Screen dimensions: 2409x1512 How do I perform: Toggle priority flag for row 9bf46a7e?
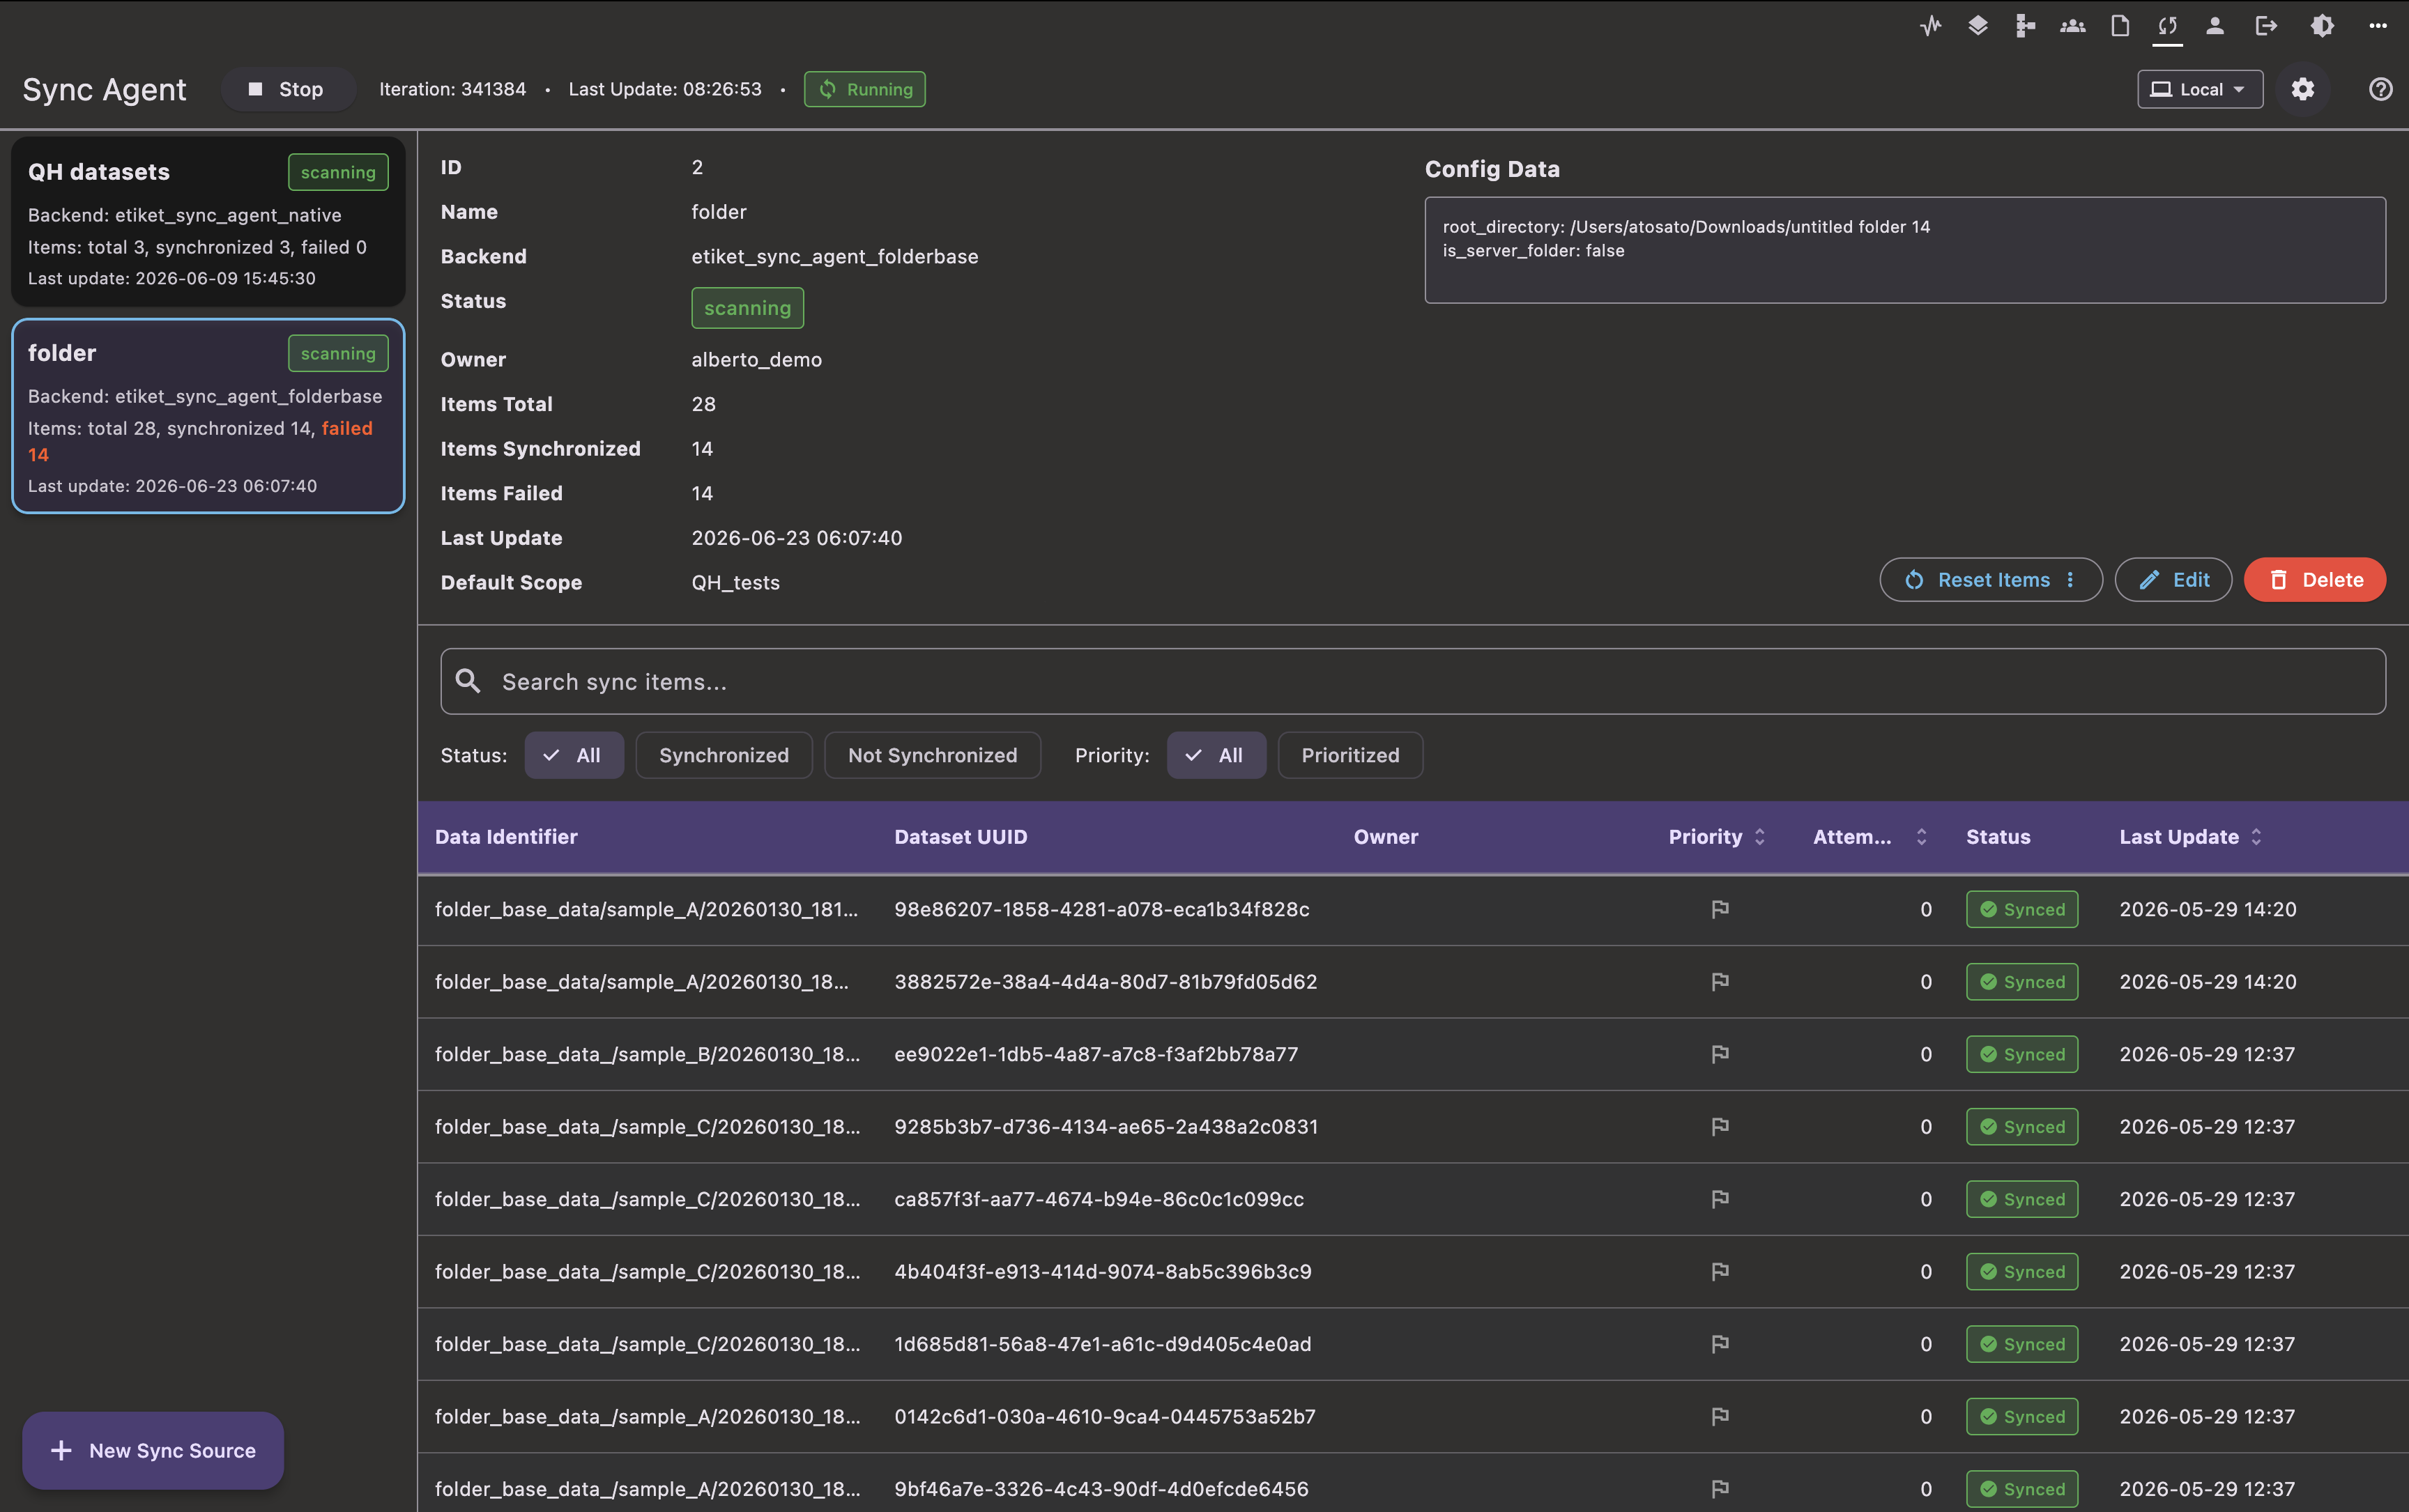click(x=1720, y=1489)
